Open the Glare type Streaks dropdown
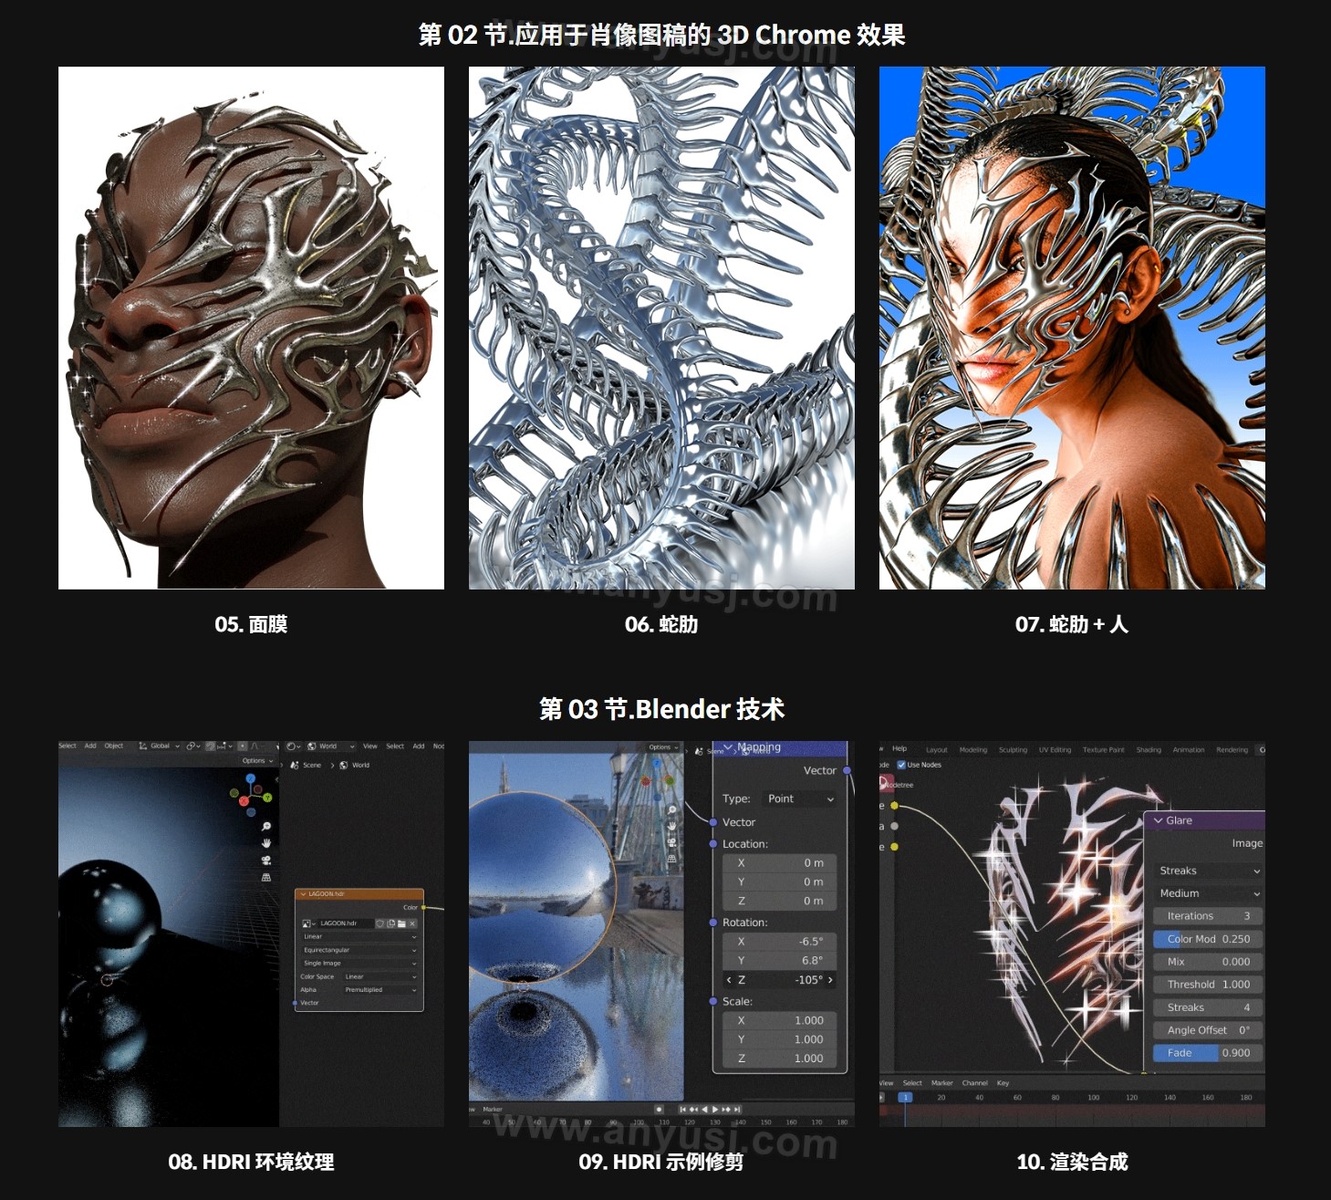The height and width of the screenshot is (1200, 1331). 1208,871
